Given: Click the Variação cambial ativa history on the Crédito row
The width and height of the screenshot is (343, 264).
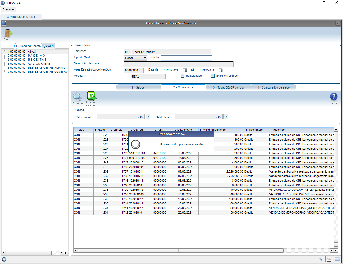Looking at the screenshot, I should (301, 176).
